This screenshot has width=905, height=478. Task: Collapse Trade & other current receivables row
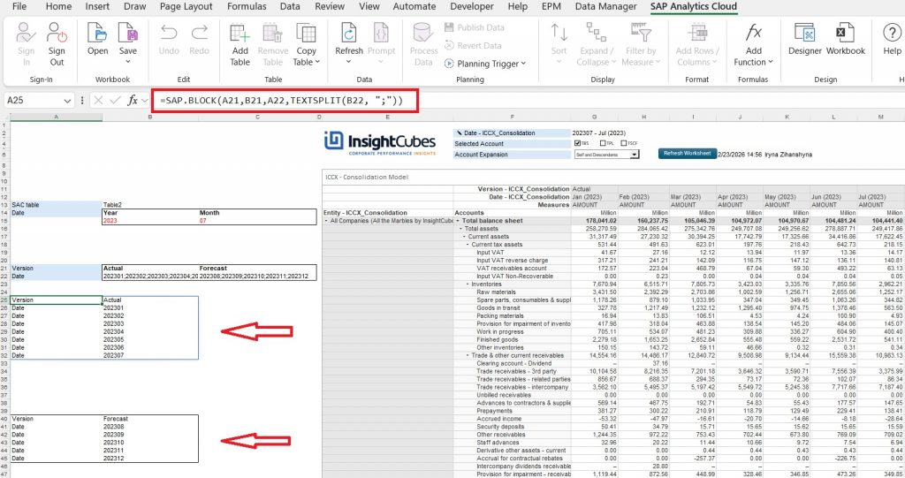(x=468, y=355)
